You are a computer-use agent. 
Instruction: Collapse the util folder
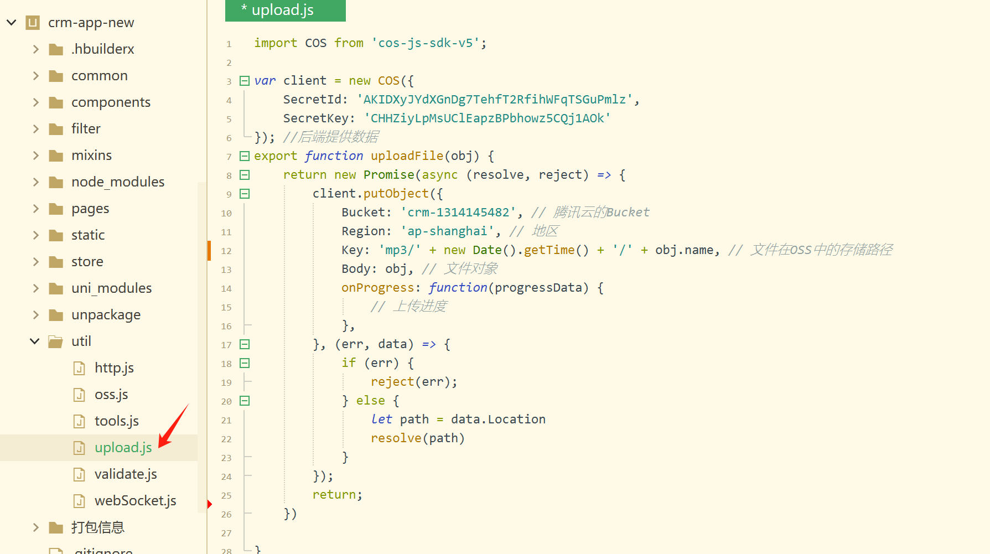point(34,341)
